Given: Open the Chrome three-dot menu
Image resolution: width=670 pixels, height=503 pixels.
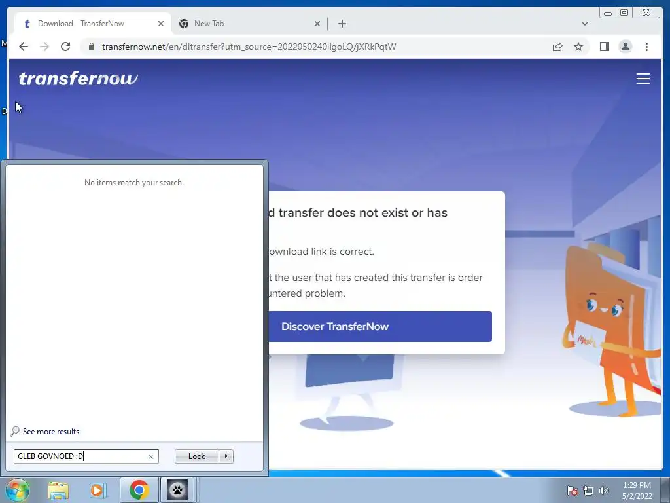Looking at the screenshot, I should click(646, 47).
